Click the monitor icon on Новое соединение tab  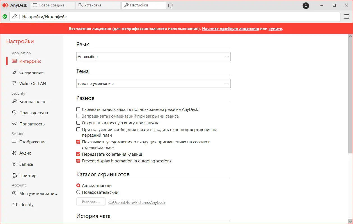tap(35, 5)
